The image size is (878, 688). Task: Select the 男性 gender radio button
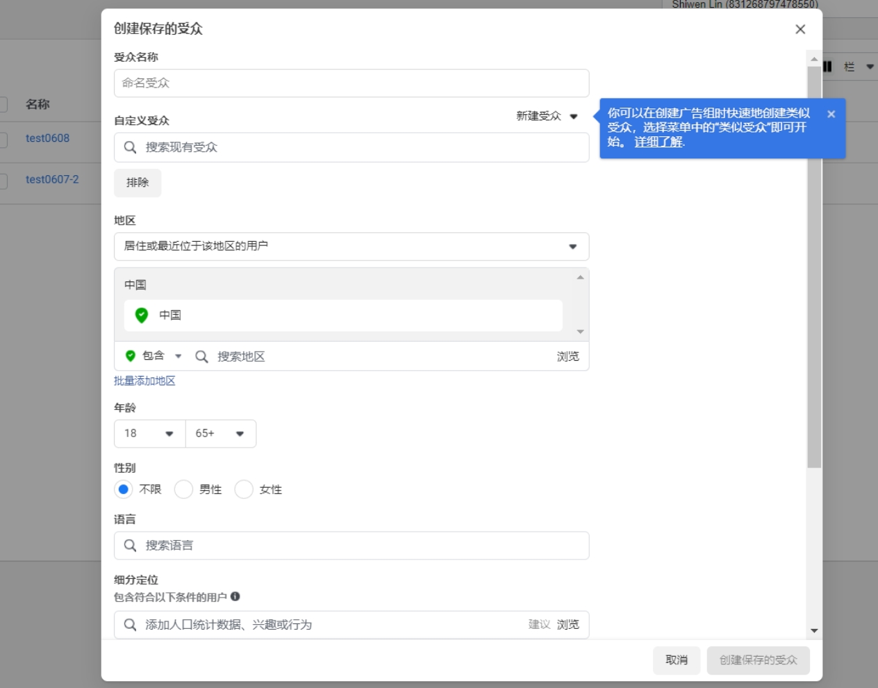183,489
